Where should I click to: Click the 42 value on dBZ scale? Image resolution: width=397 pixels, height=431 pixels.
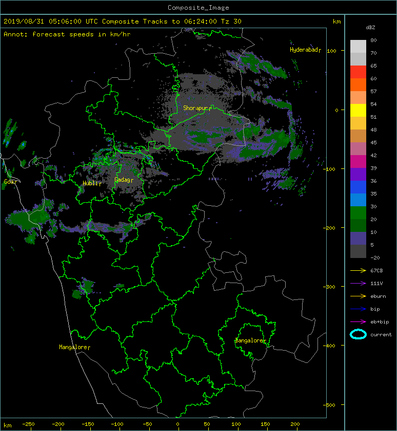coord(373,155)
